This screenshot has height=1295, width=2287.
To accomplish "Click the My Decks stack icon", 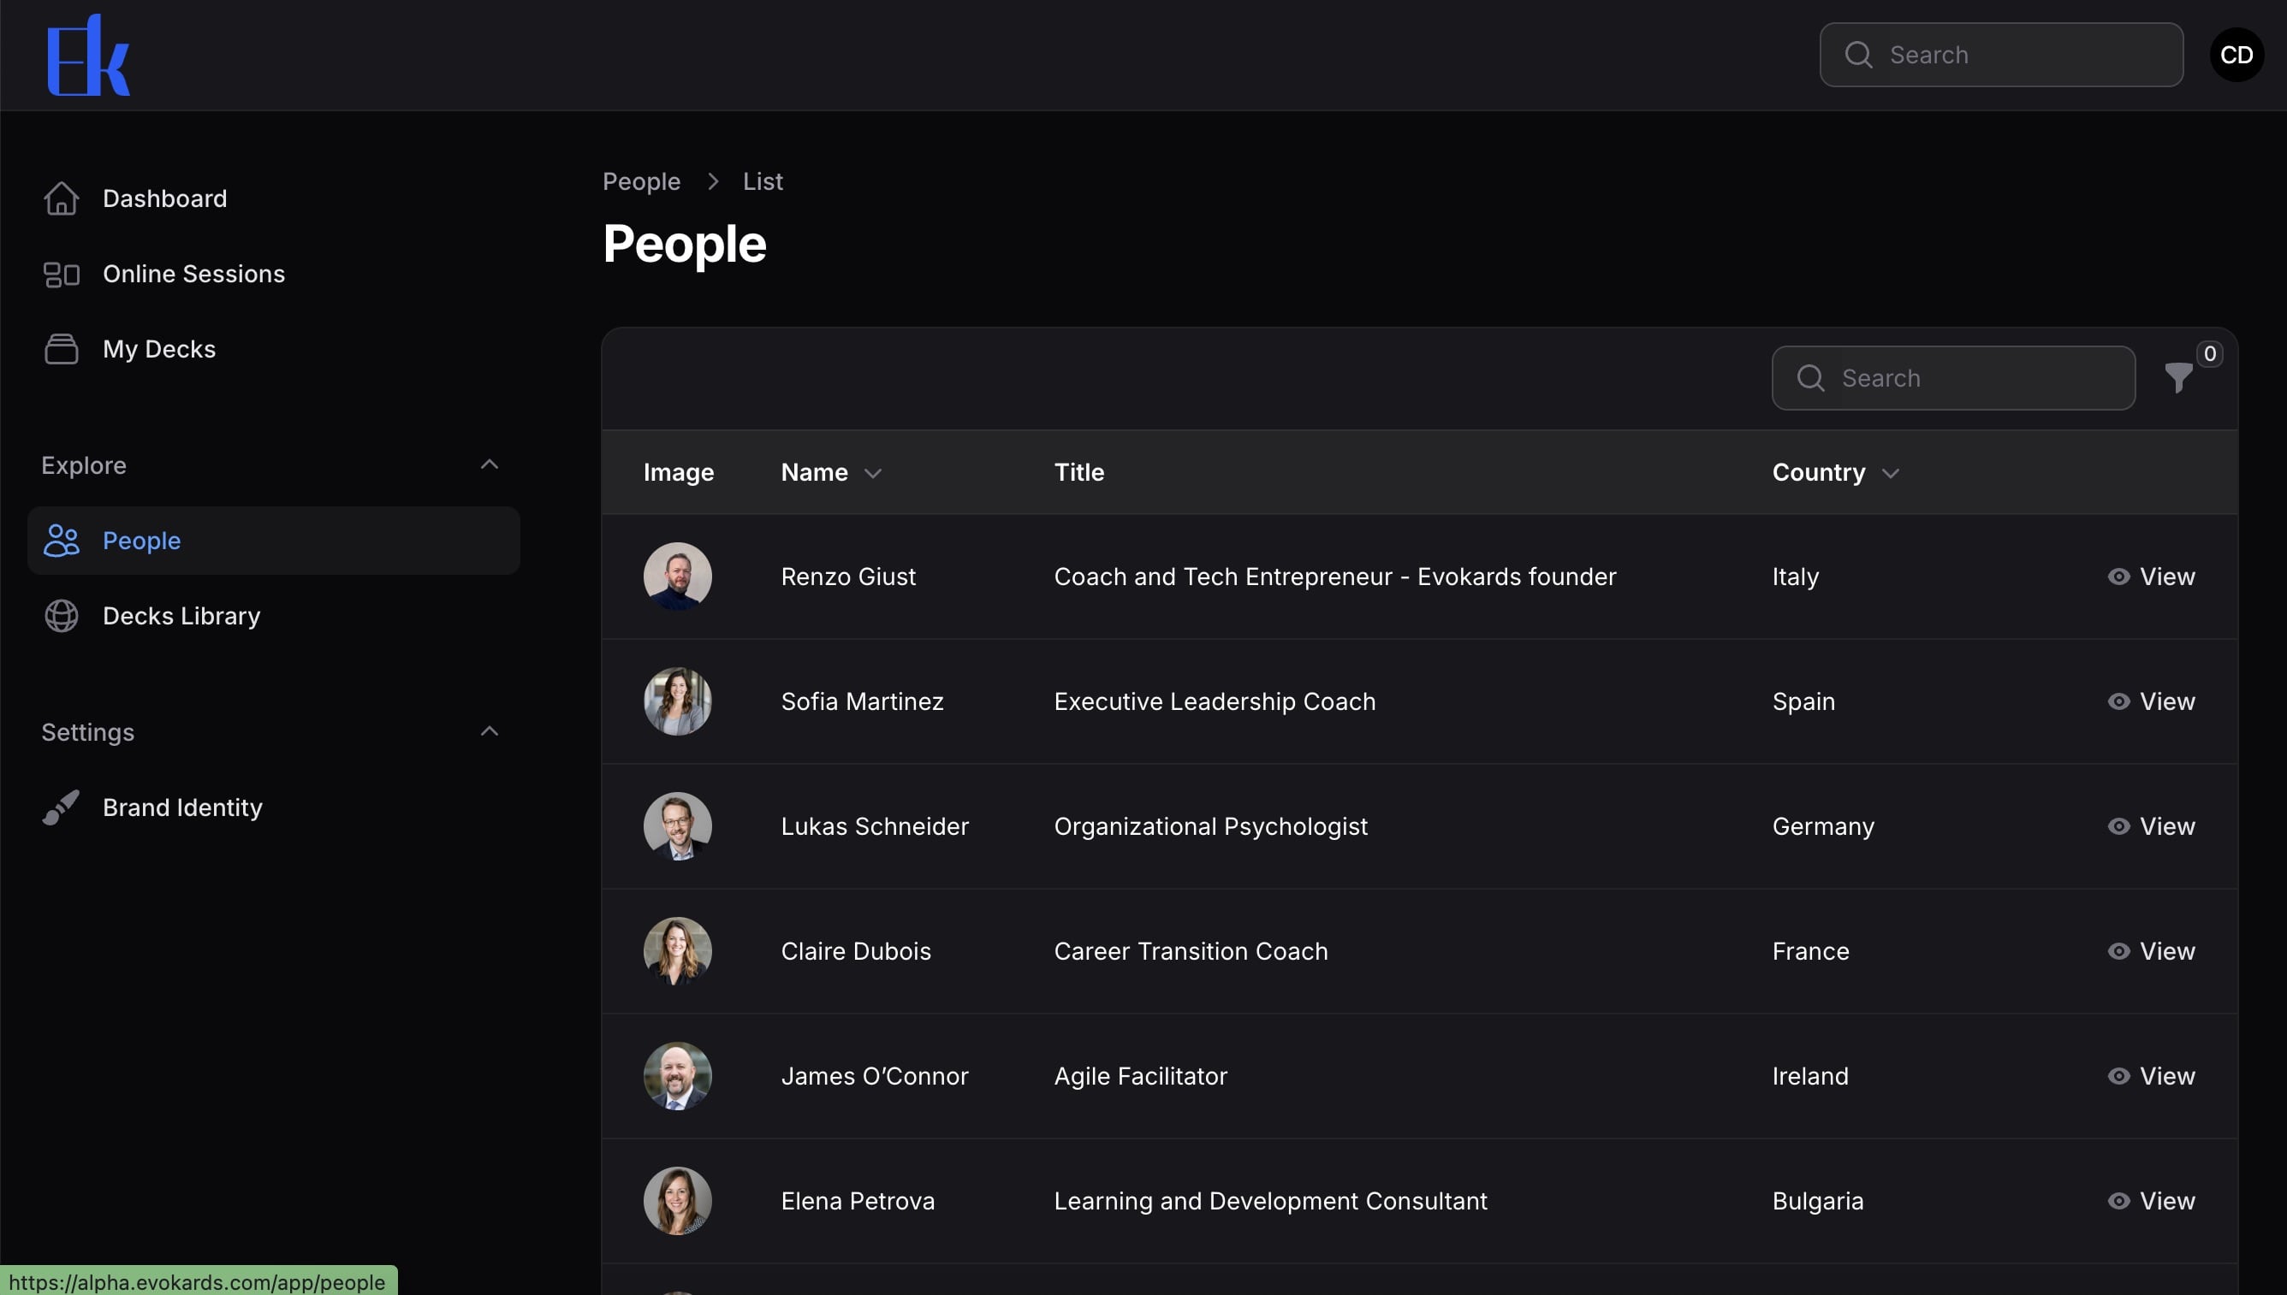I will tap(62, 349).
